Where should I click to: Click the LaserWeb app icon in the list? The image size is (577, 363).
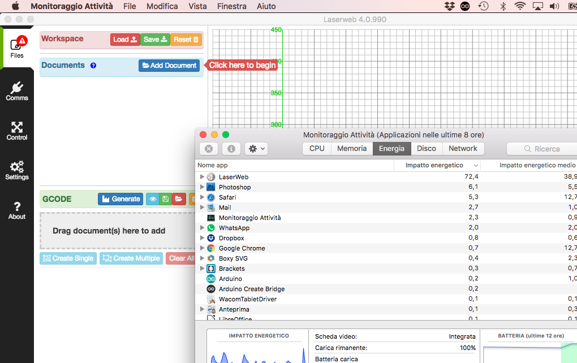coord(211,177)
